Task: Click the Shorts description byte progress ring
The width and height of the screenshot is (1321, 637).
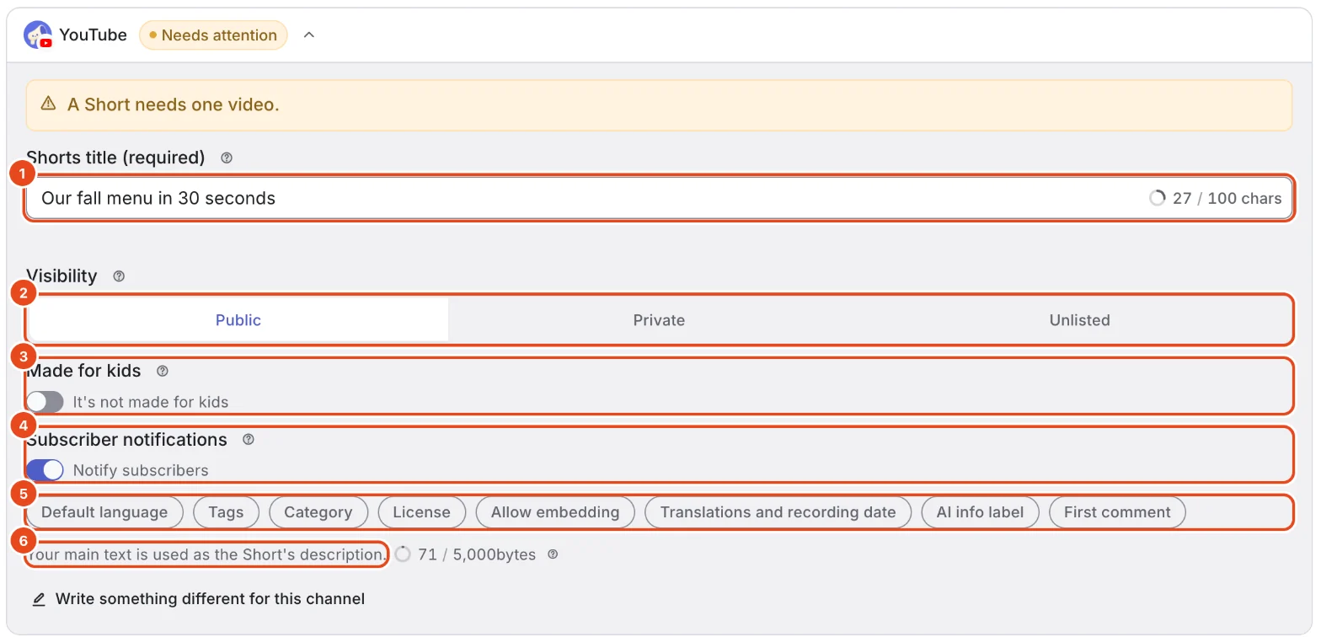Action: (x=403, y=554)
